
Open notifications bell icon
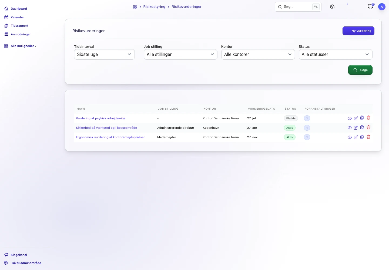pos(371,7)
